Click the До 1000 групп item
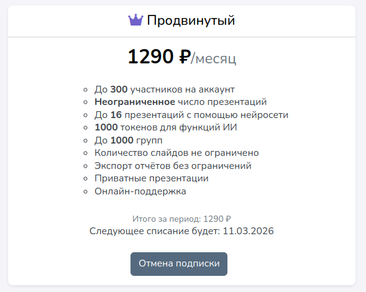Screen dimensions: 366x292 [129, 140]
